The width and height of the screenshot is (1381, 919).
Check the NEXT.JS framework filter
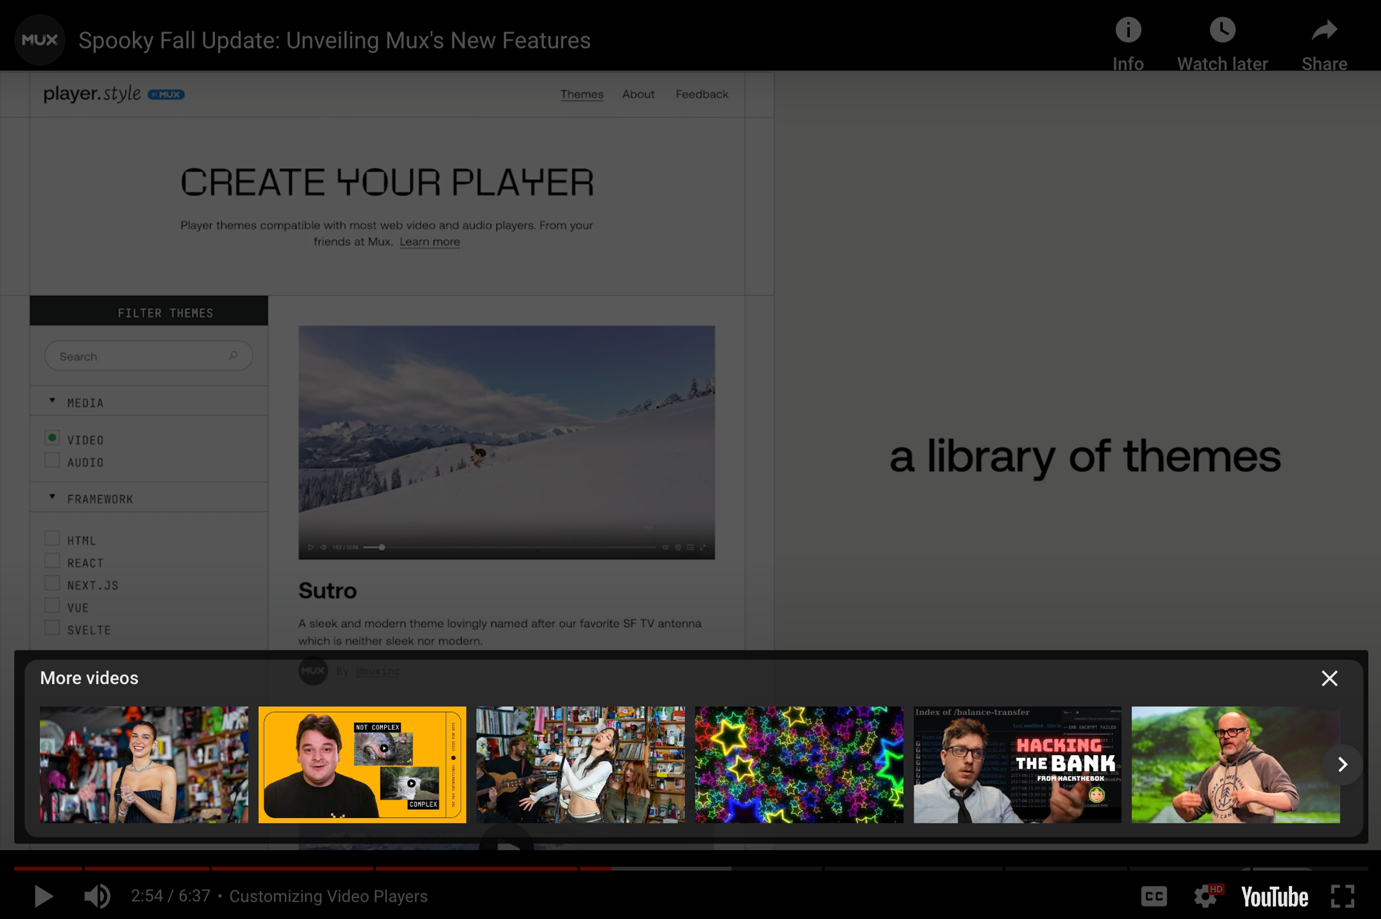pyautogui.click(x=52, y=583)
